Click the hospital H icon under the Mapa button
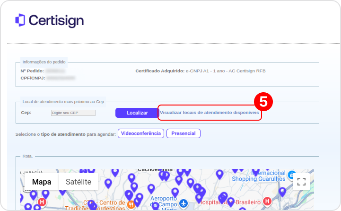 click(42, 202)
